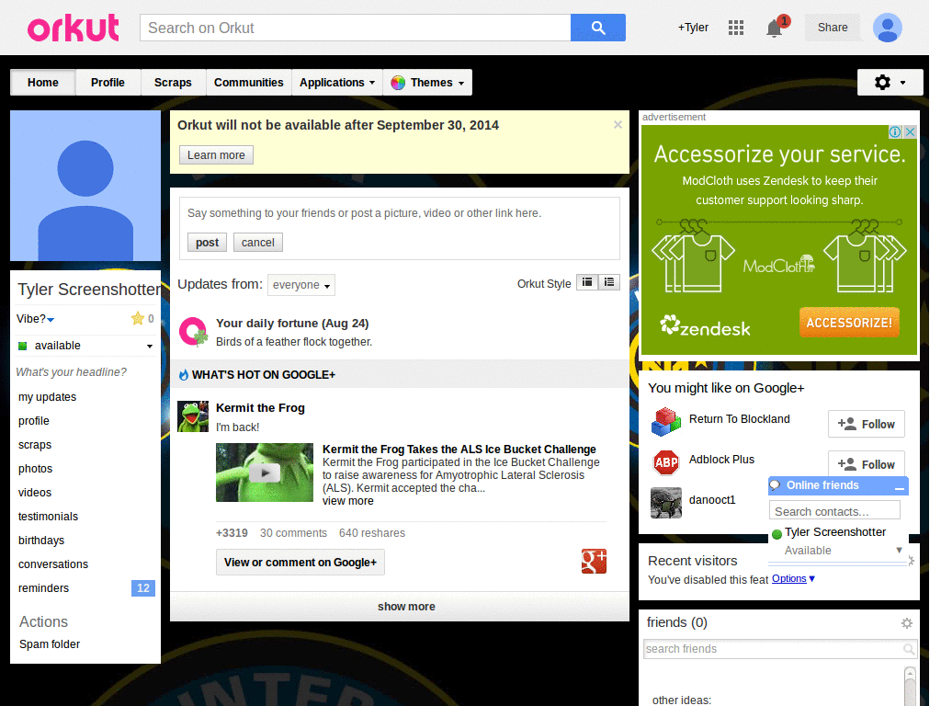Follow Return To Blockland
Screen dimensions: 941x706
pyautogui.click(x=866, y=424)
